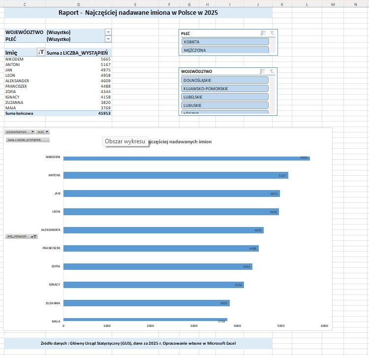Select KOBIETA in PŁEĆ slicer
Screen dimensions: 369x356
(225, 42)
